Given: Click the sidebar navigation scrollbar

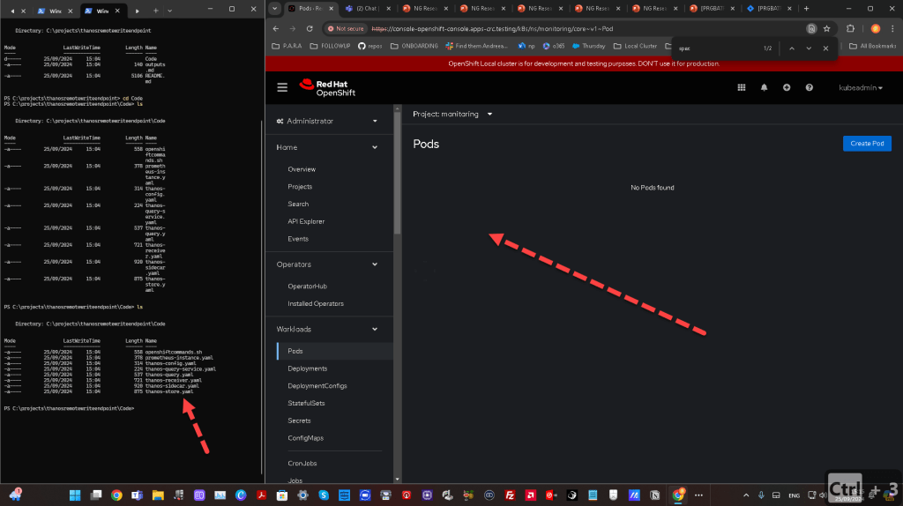Looking at the screenshot, I should coord(398,173).
